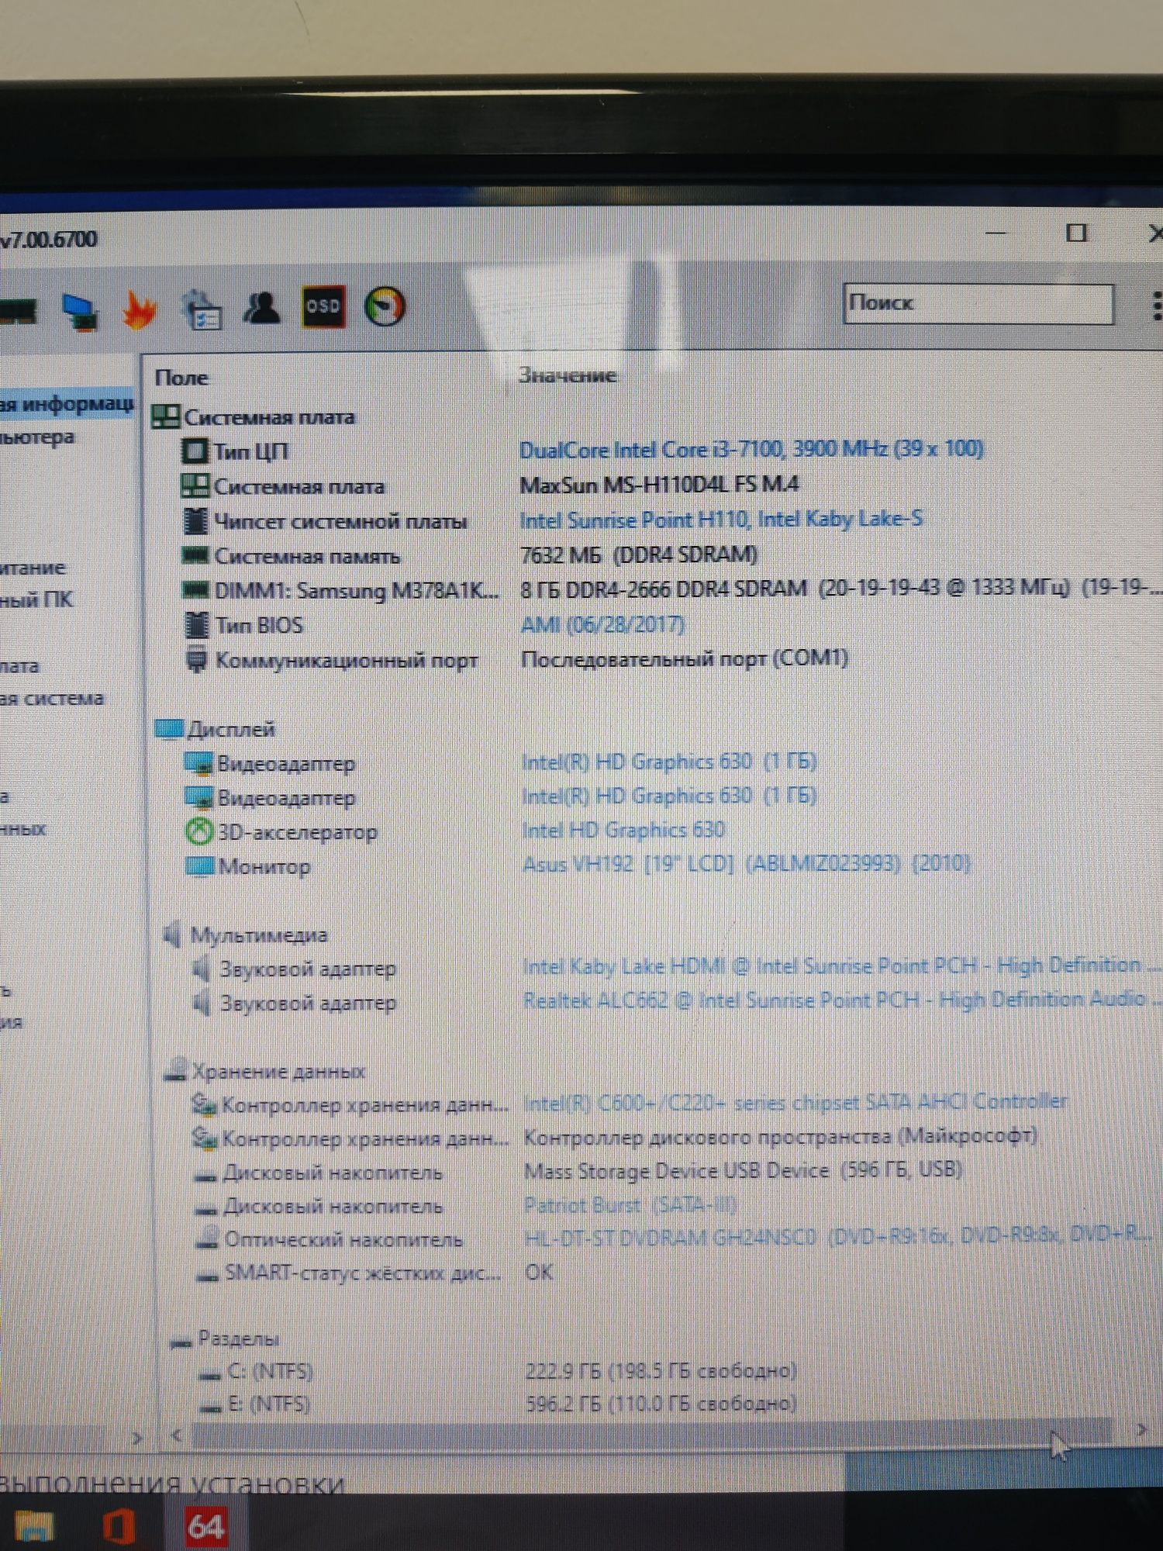The height and width of the screenshot is (1551, 1163).
Task: Select the '7632 МБ (DDR4 SDRAM)' value
Action: pos(640,554)
